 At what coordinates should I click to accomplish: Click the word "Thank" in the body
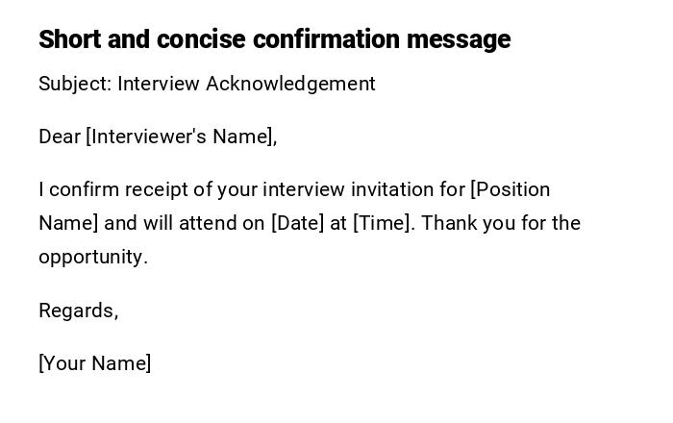[x=450, y=223]
